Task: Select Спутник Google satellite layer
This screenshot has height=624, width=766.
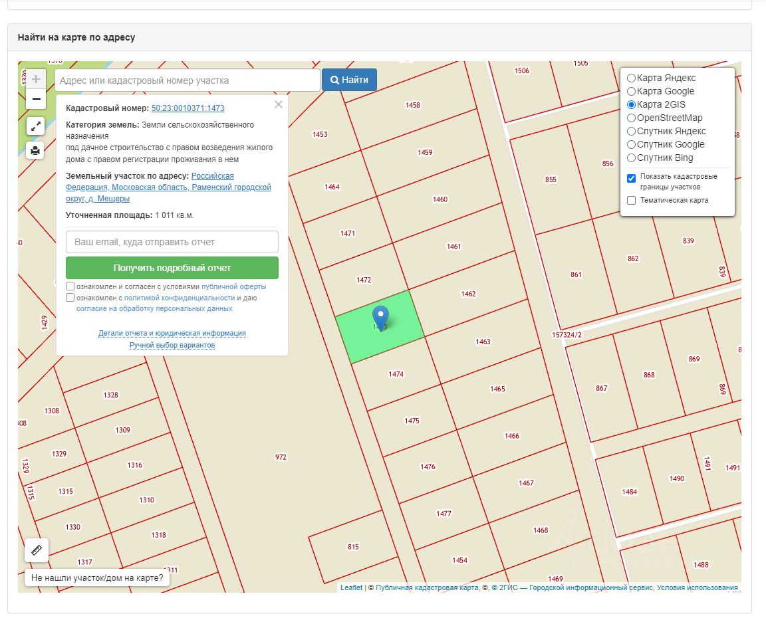Action: [x=631, y=144]
